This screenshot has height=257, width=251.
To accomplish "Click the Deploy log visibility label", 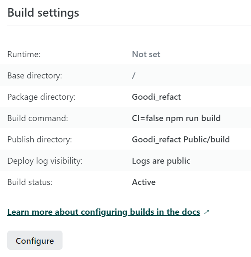I will (x=45, y=161).
